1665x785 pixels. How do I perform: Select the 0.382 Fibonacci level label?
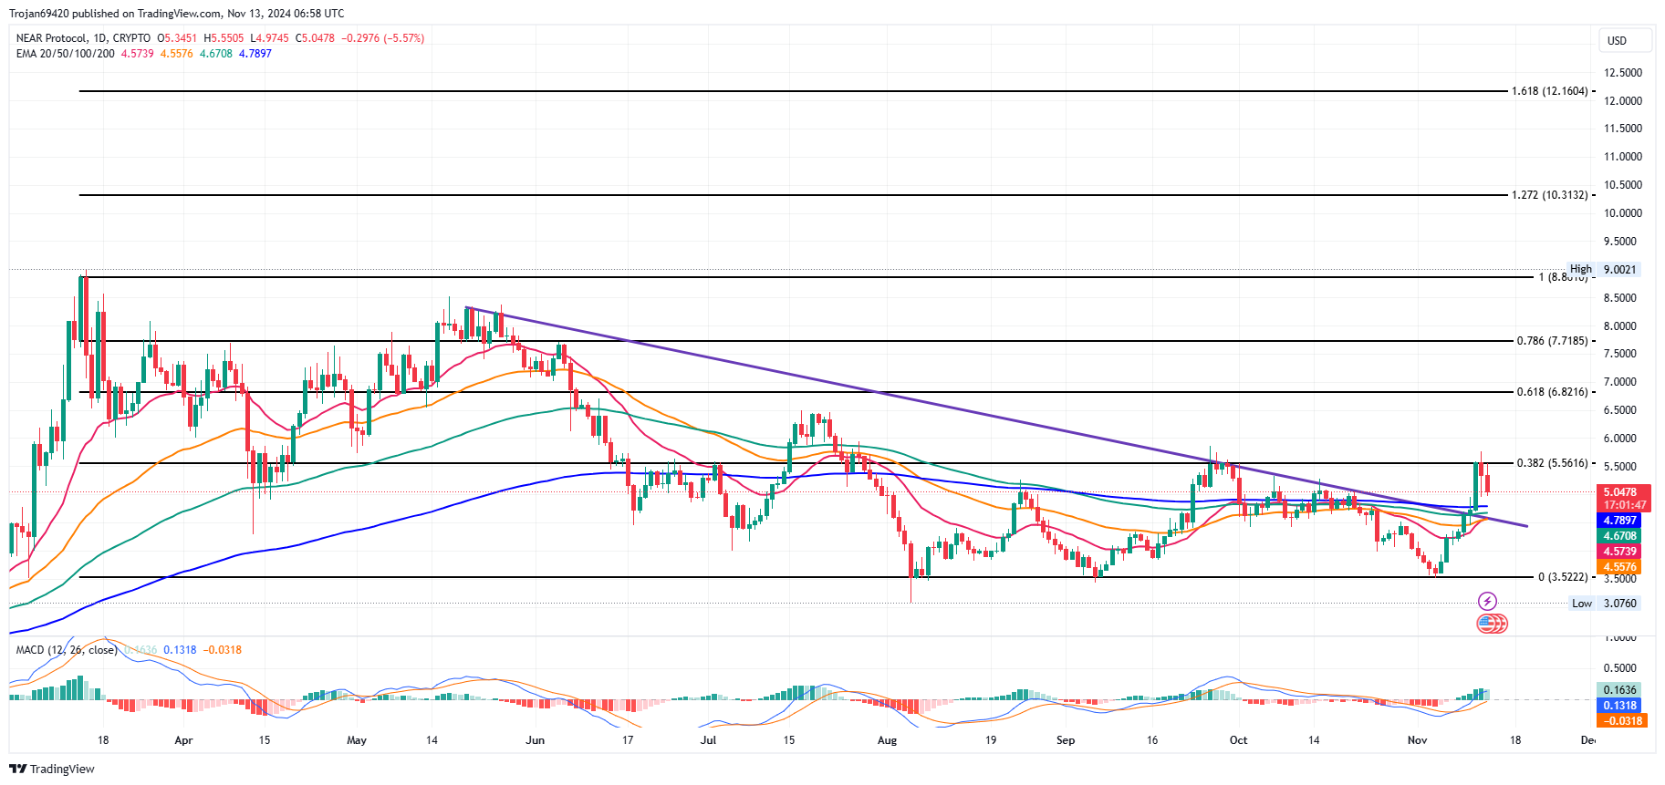click(1552, 463)
